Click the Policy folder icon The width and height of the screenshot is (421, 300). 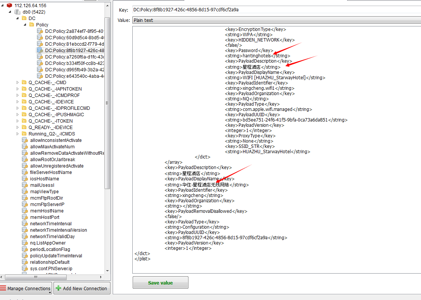(32, 25)
